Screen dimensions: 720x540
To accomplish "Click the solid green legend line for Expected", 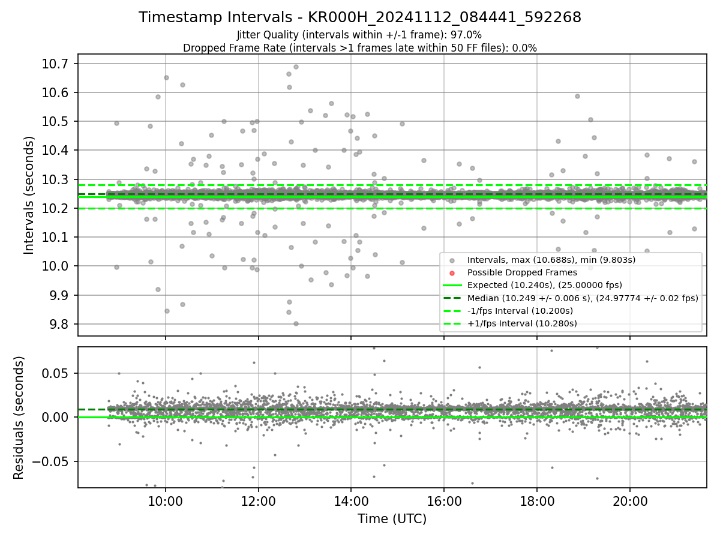I will click(x=453, y=286).
